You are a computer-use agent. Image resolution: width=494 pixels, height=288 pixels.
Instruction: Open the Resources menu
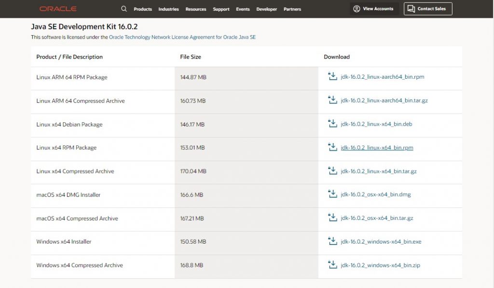coord(196,9)
